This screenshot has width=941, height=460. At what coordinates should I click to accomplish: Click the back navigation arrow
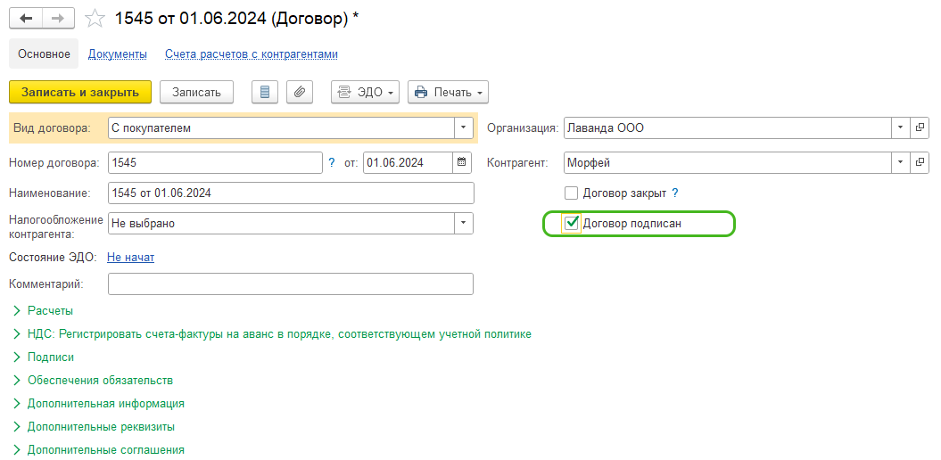tap(26, 18)
